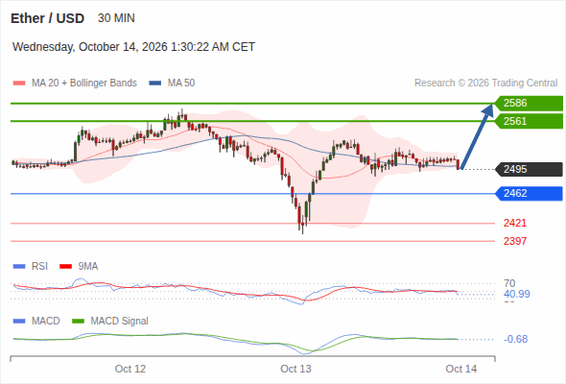Click the MA 20 + Bollinger Bands legend swatch
This screenshot has height=384, width=566.
pos(19,84)
